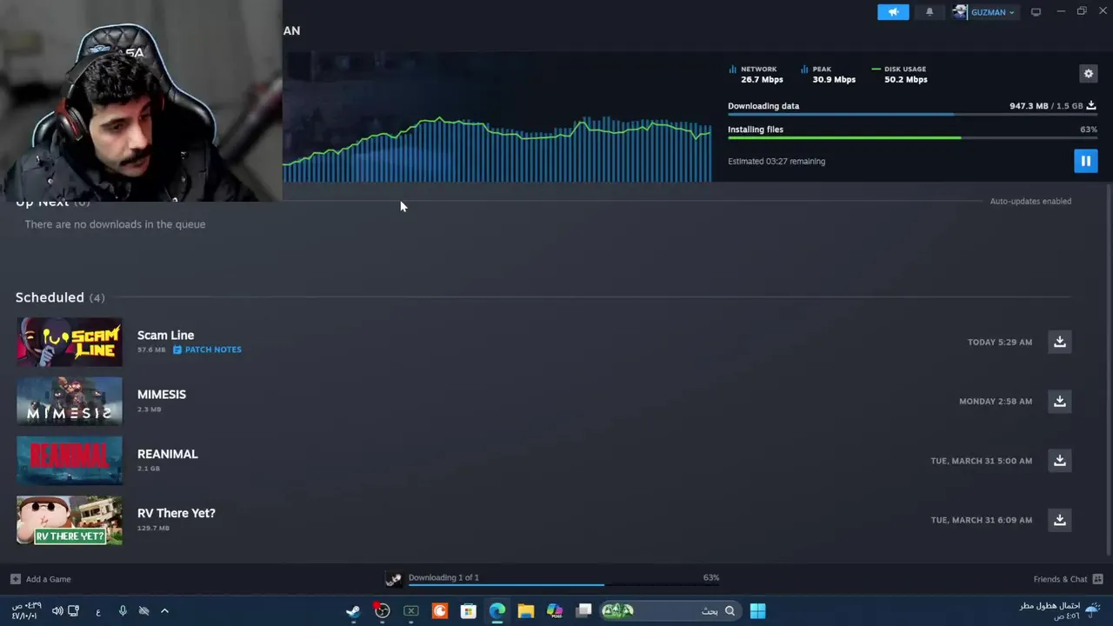Viewport: 1113px width, 626px height.
Task: Click the taskbar search box
Action: pyautogui.click(x=670, y=611)
